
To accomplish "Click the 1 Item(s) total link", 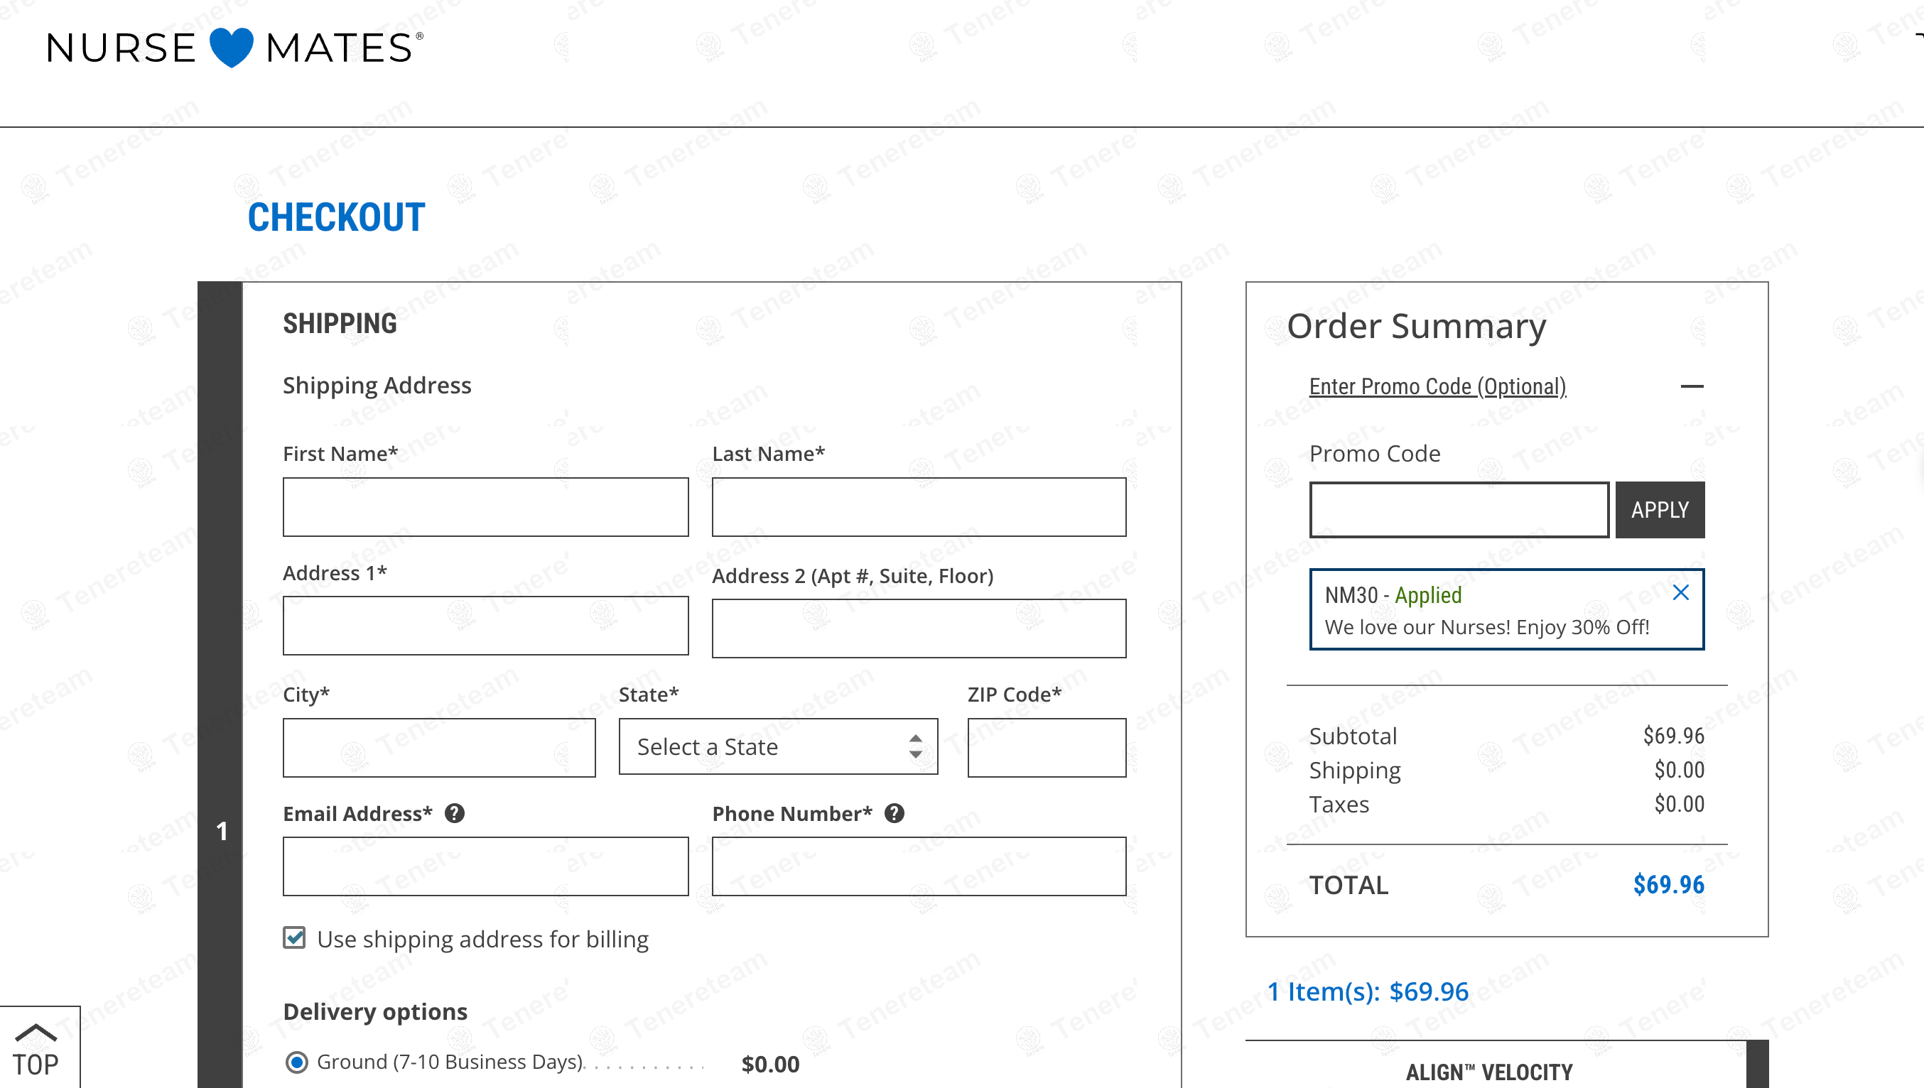I will coord(1367,991).
